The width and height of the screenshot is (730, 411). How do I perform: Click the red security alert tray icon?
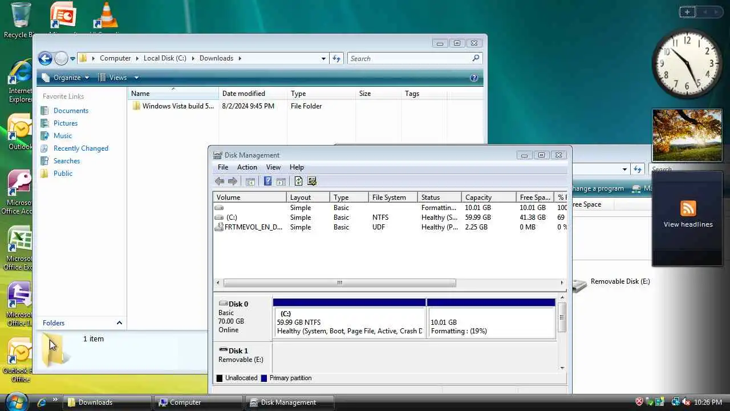point(639,402)
